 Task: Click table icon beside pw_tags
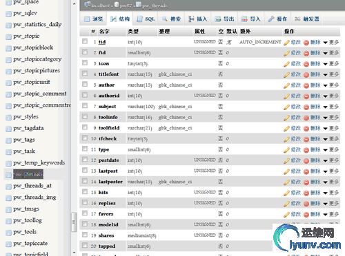point(8,140)
